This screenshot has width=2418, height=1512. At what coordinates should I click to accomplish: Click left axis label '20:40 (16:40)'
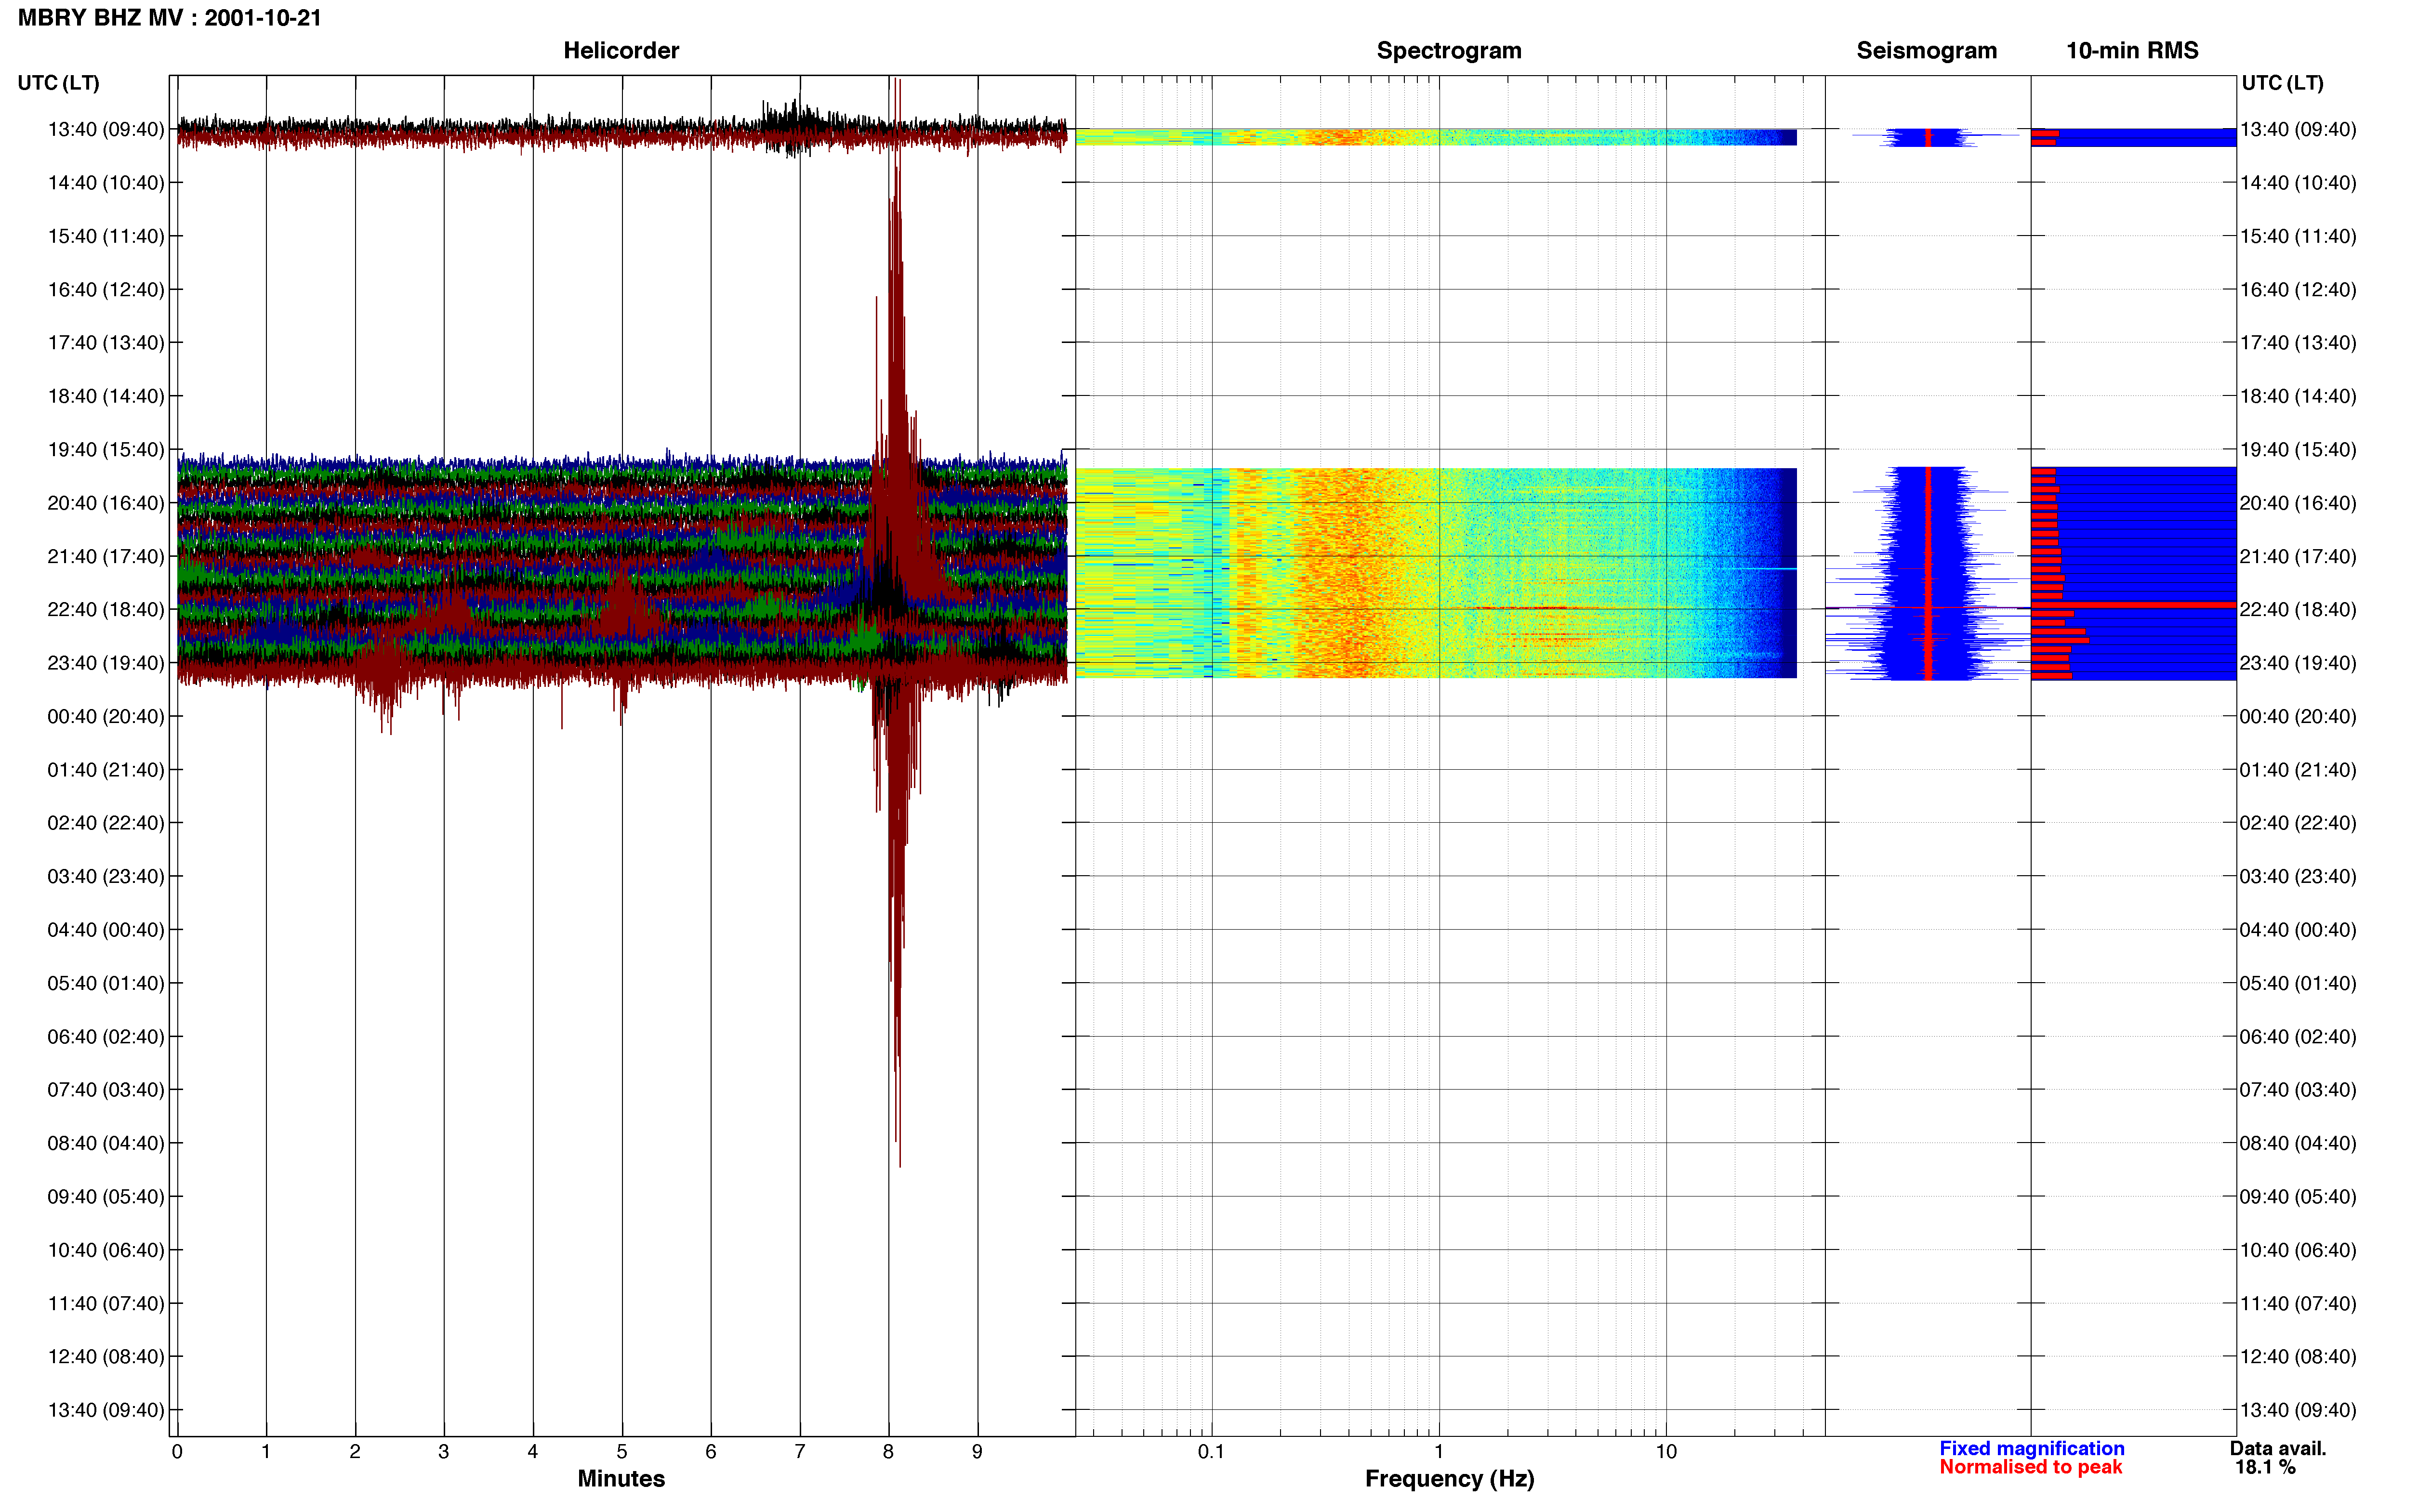106,503
